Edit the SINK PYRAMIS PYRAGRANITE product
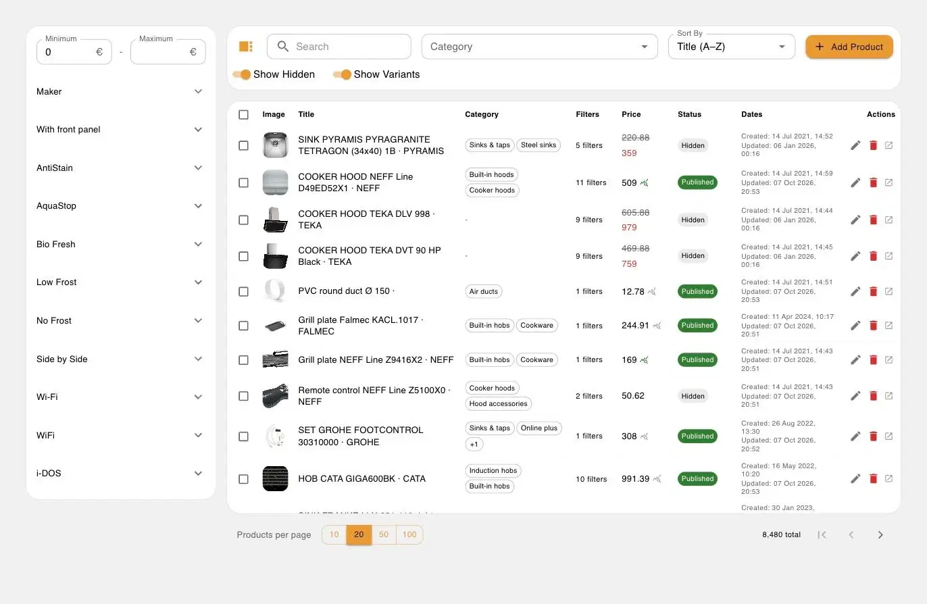Image resolution: width=927 pixels, height=604 pixels. (855, 145)
